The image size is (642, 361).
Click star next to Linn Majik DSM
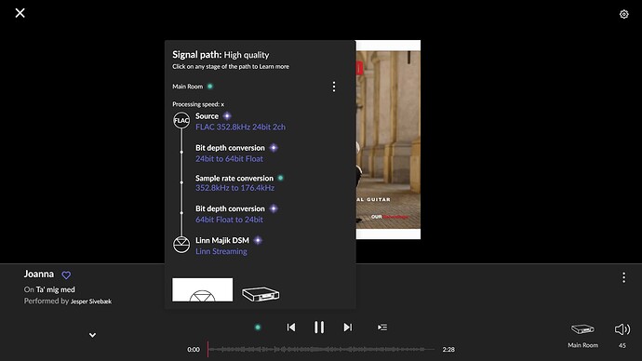coord(258,240)
